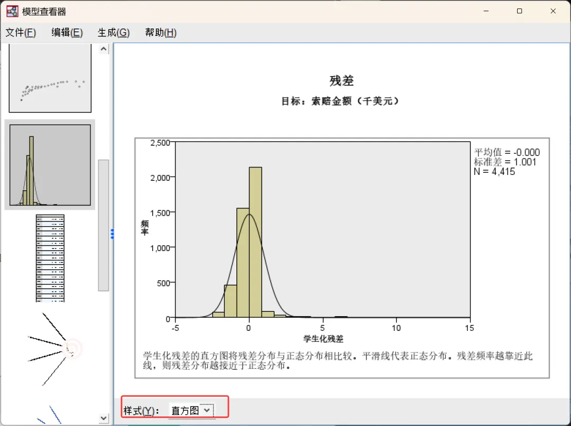Image resolution: width=571 pixels, height=426 pixels.
Task: Select the residual histogram thumbnail
Action: [50, 165]
